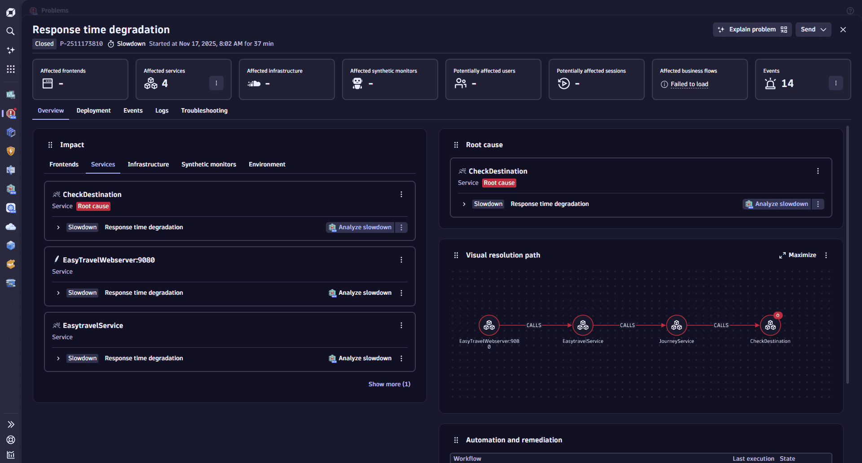
Task: Expand Slowdown event under EasyTravelWebserver:9080
Action: tap(58, 293)
